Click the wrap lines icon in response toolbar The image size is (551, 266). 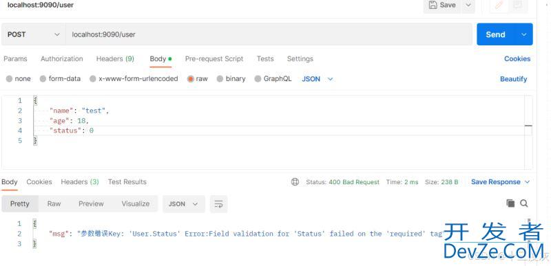(218, 204)
